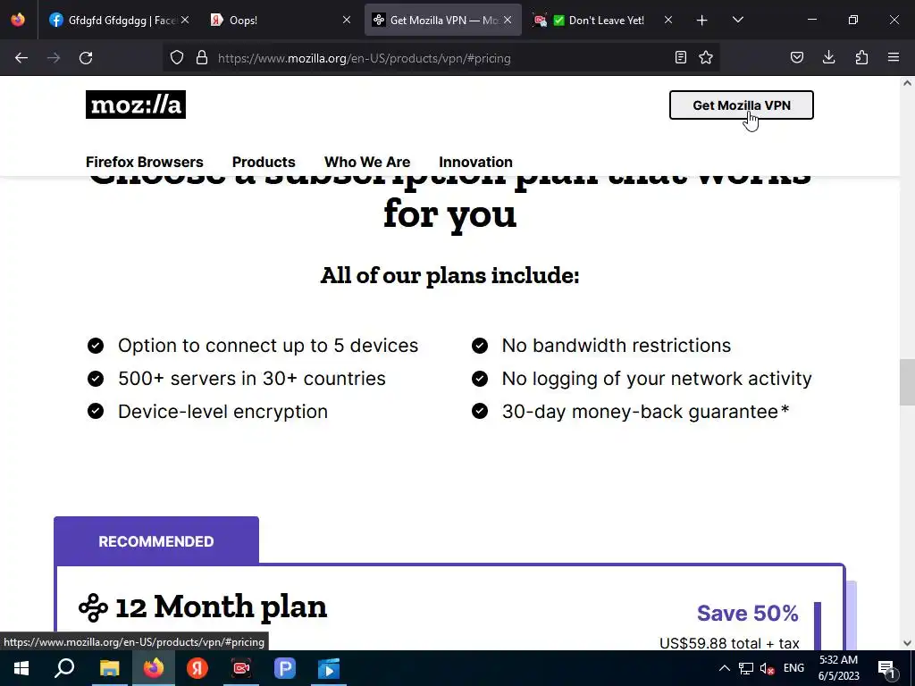Show hidden system tray icons

pos(724,668)
